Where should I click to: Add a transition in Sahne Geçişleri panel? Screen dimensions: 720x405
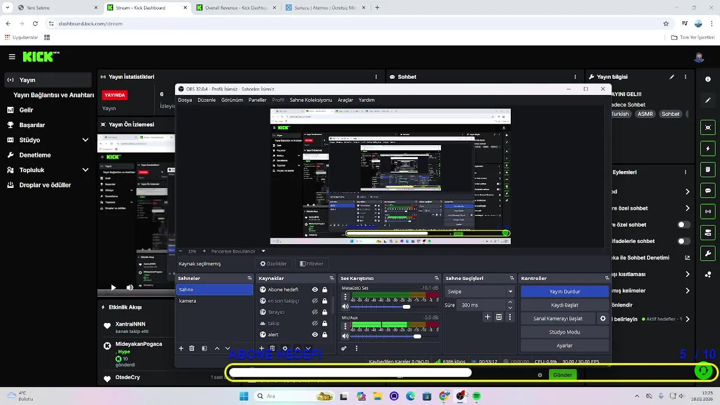(488, 317)
